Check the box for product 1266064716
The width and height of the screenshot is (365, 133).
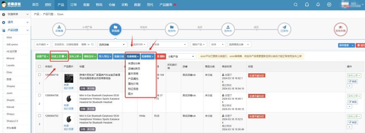pyautogui.click(x=39, y=75)
